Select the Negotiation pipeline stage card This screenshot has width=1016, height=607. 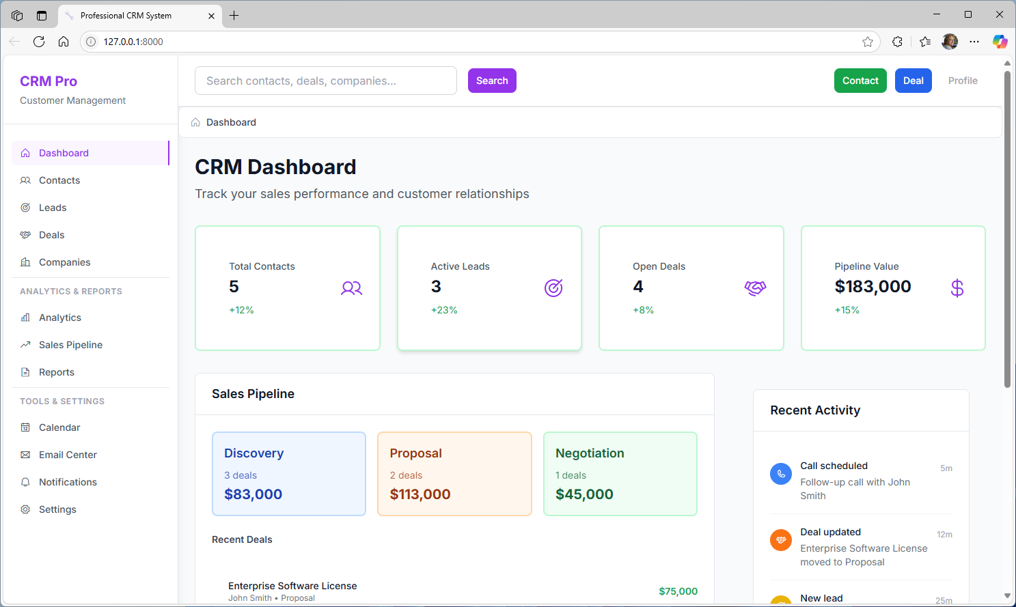point(620,474)
